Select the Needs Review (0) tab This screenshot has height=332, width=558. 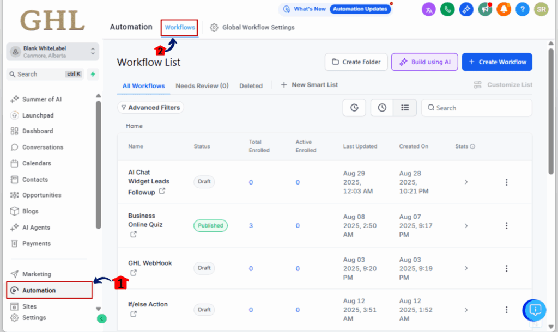[x=202, y=86]
